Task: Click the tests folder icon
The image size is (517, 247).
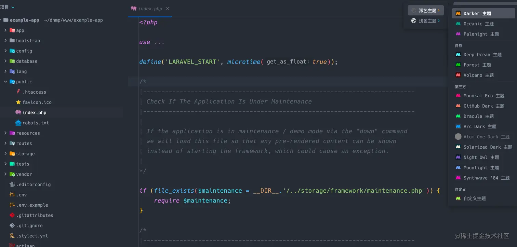Action: point(12,164)
